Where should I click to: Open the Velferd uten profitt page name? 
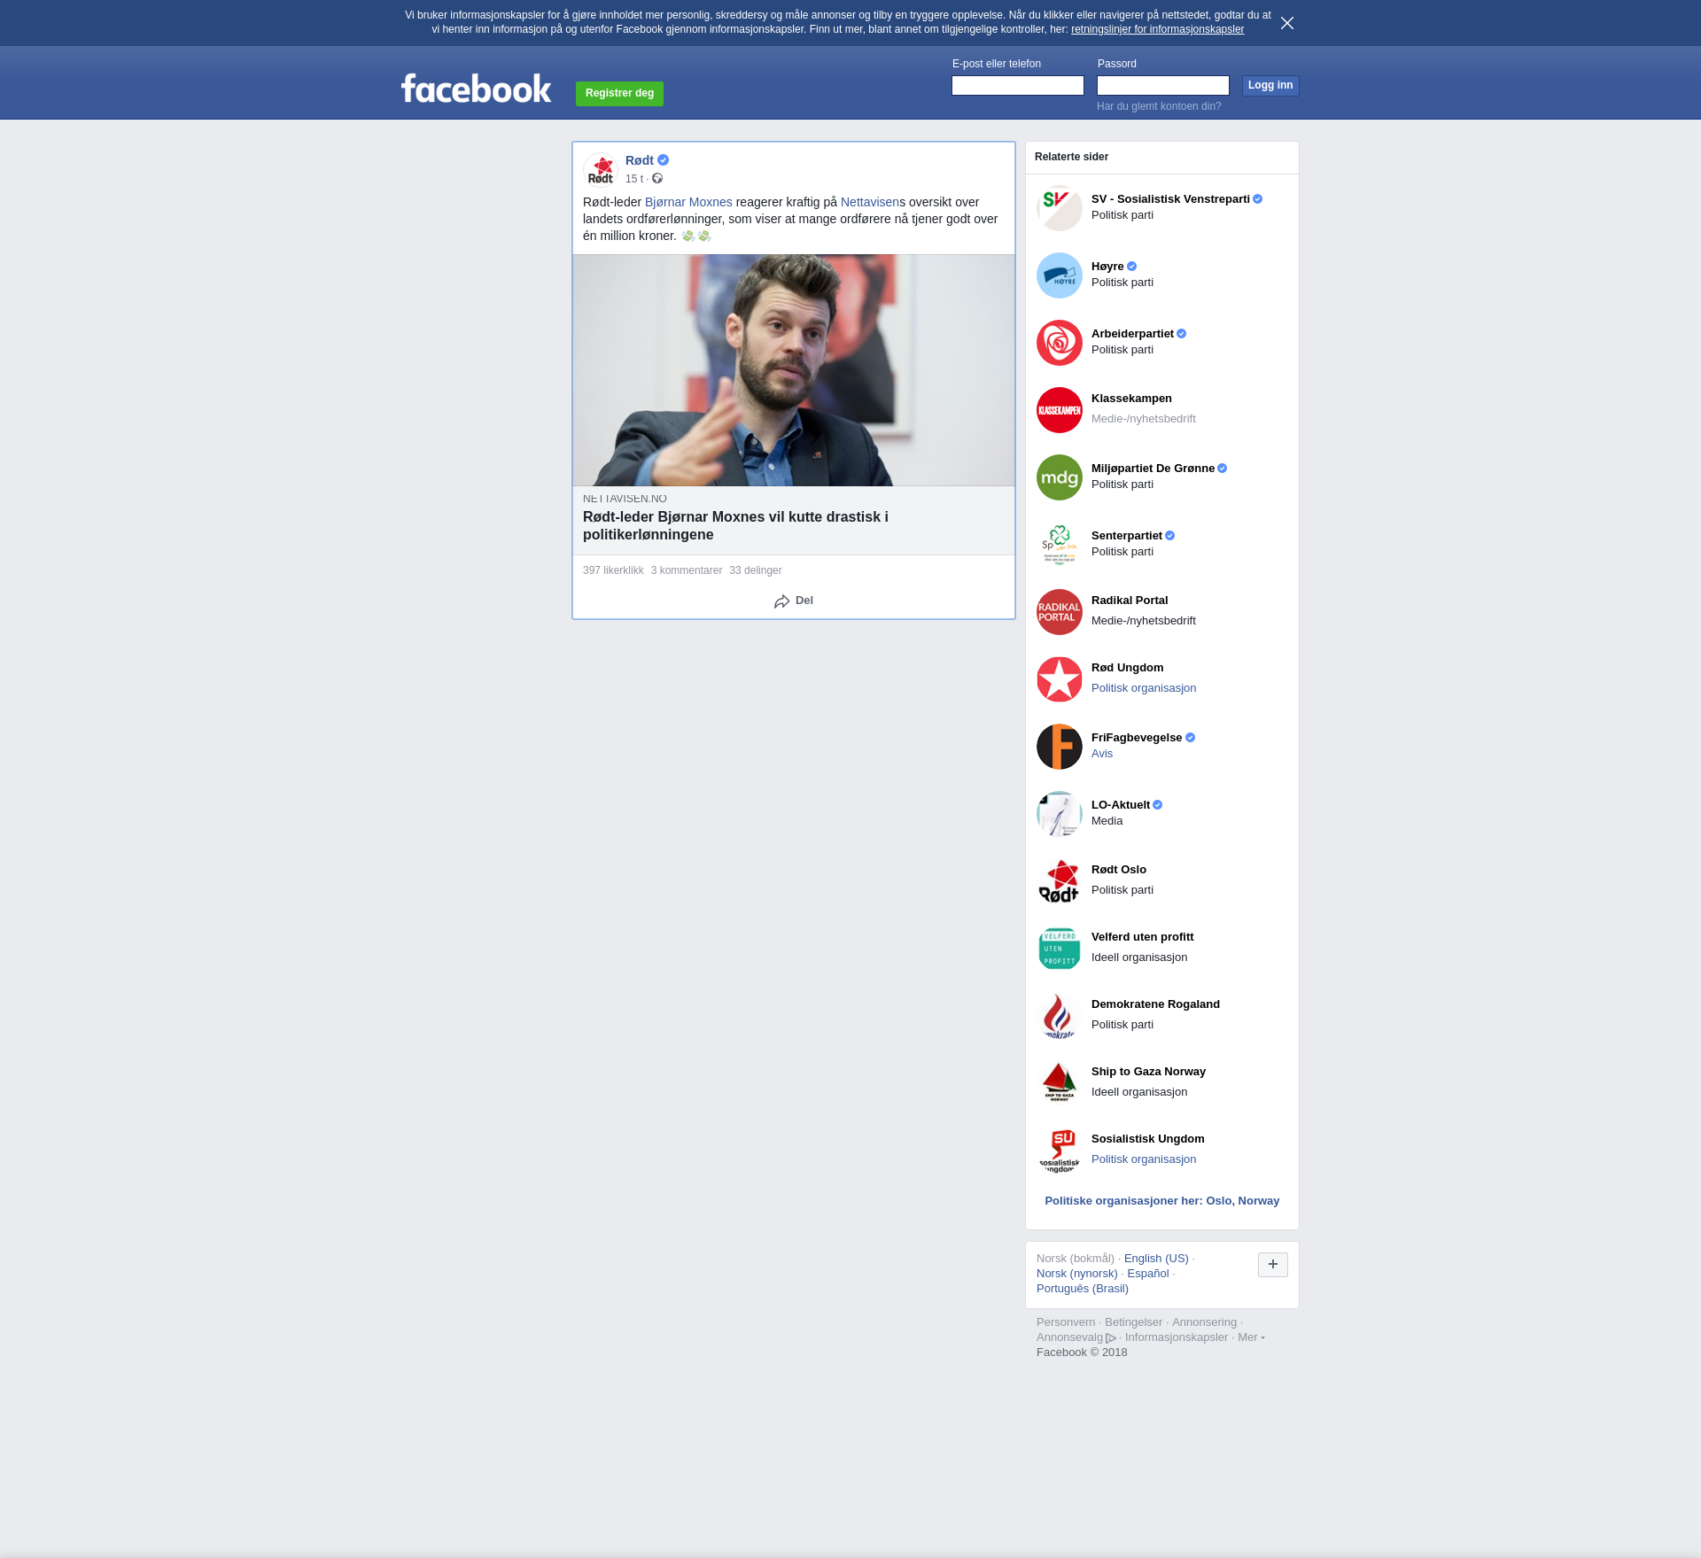pos(1142,937)
